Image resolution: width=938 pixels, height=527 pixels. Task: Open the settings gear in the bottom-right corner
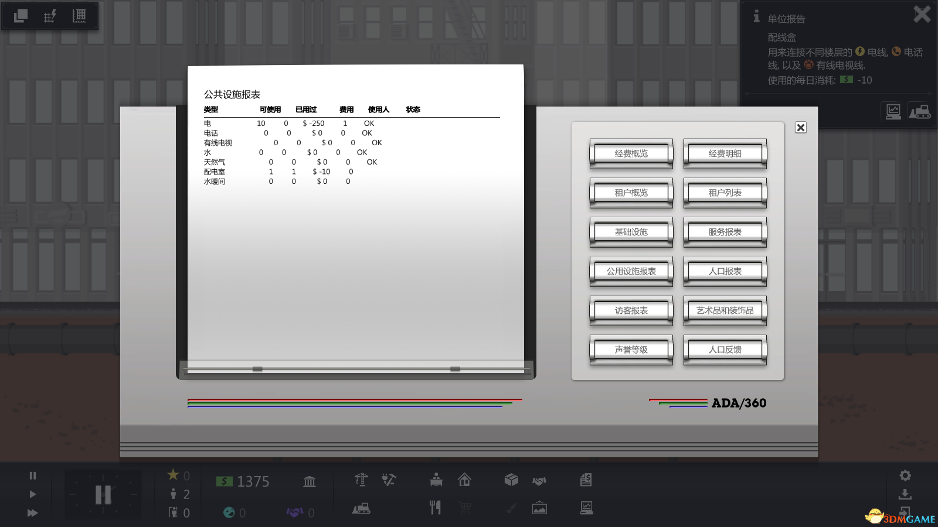coord(905,475)
